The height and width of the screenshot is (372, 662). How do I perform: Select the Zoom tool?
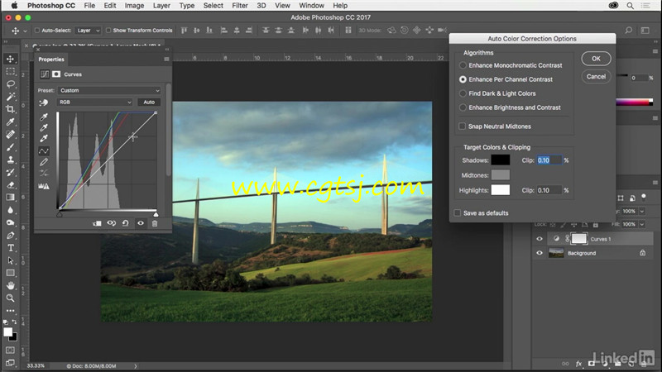[x=10, y=298]
